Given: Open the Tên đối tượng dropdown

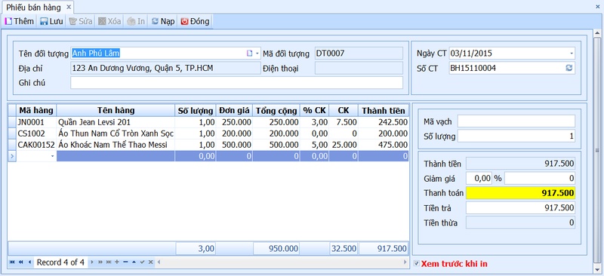Looking at the screenshot, I should (x=257, y=54).
